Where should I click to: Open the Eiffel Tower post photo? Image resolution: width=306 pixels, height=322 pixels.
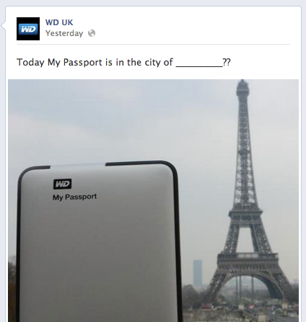coord(153,200)
